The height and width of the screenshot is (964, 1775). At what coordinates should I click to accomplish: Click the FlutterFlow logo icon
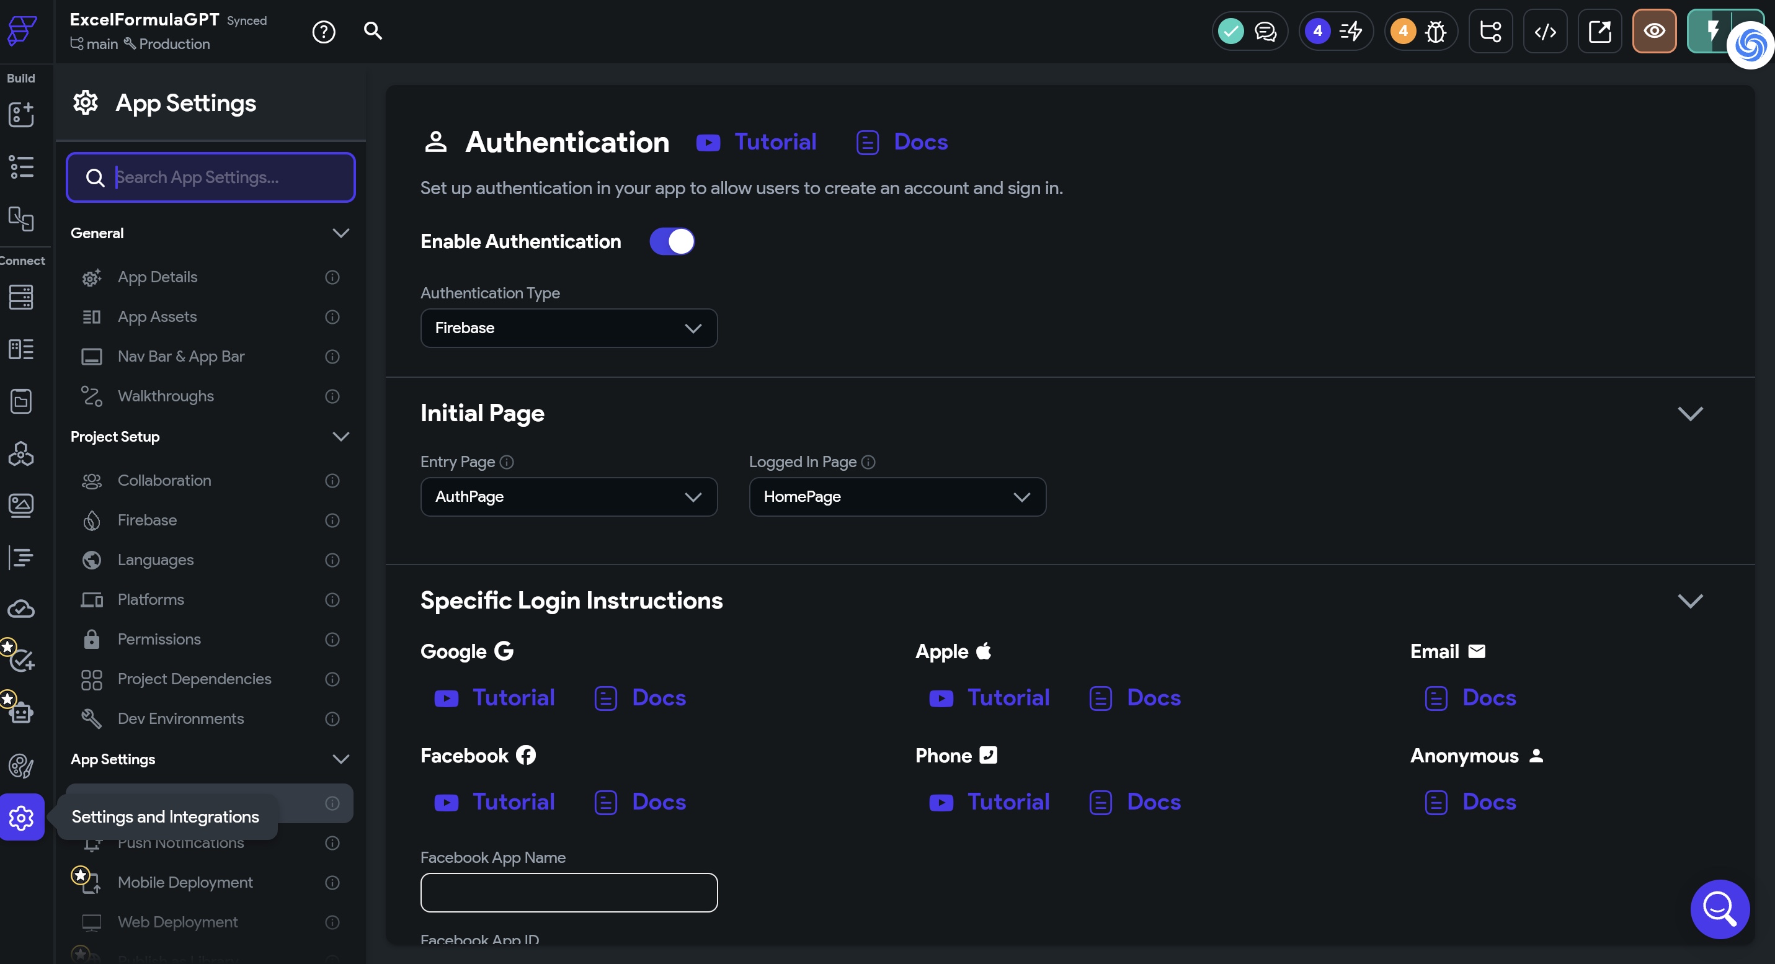[22, 30]
